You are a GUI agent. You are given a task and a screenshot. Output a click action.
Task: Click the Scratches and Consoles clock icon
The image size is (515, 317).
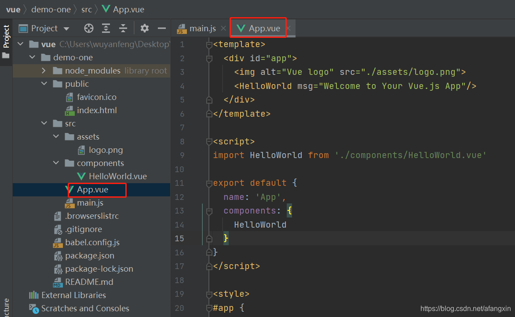coord(34,309)
